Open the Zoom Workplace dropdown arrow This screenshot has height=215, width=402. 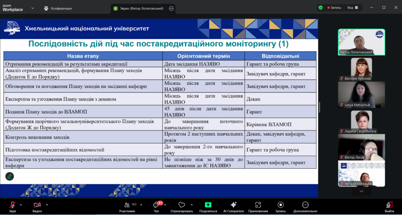32,8
